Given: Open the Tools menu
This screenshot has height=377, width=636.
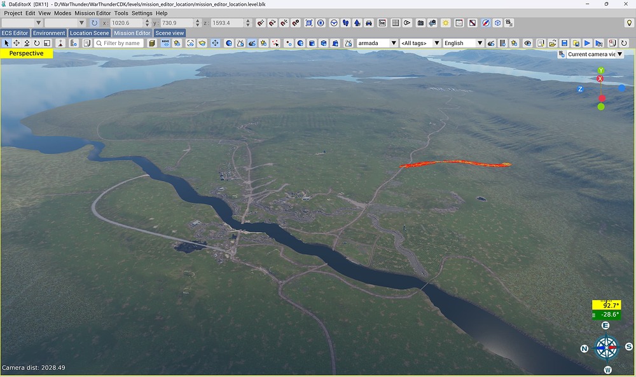Looking at the screenshot, I should [x=121, y=13].
